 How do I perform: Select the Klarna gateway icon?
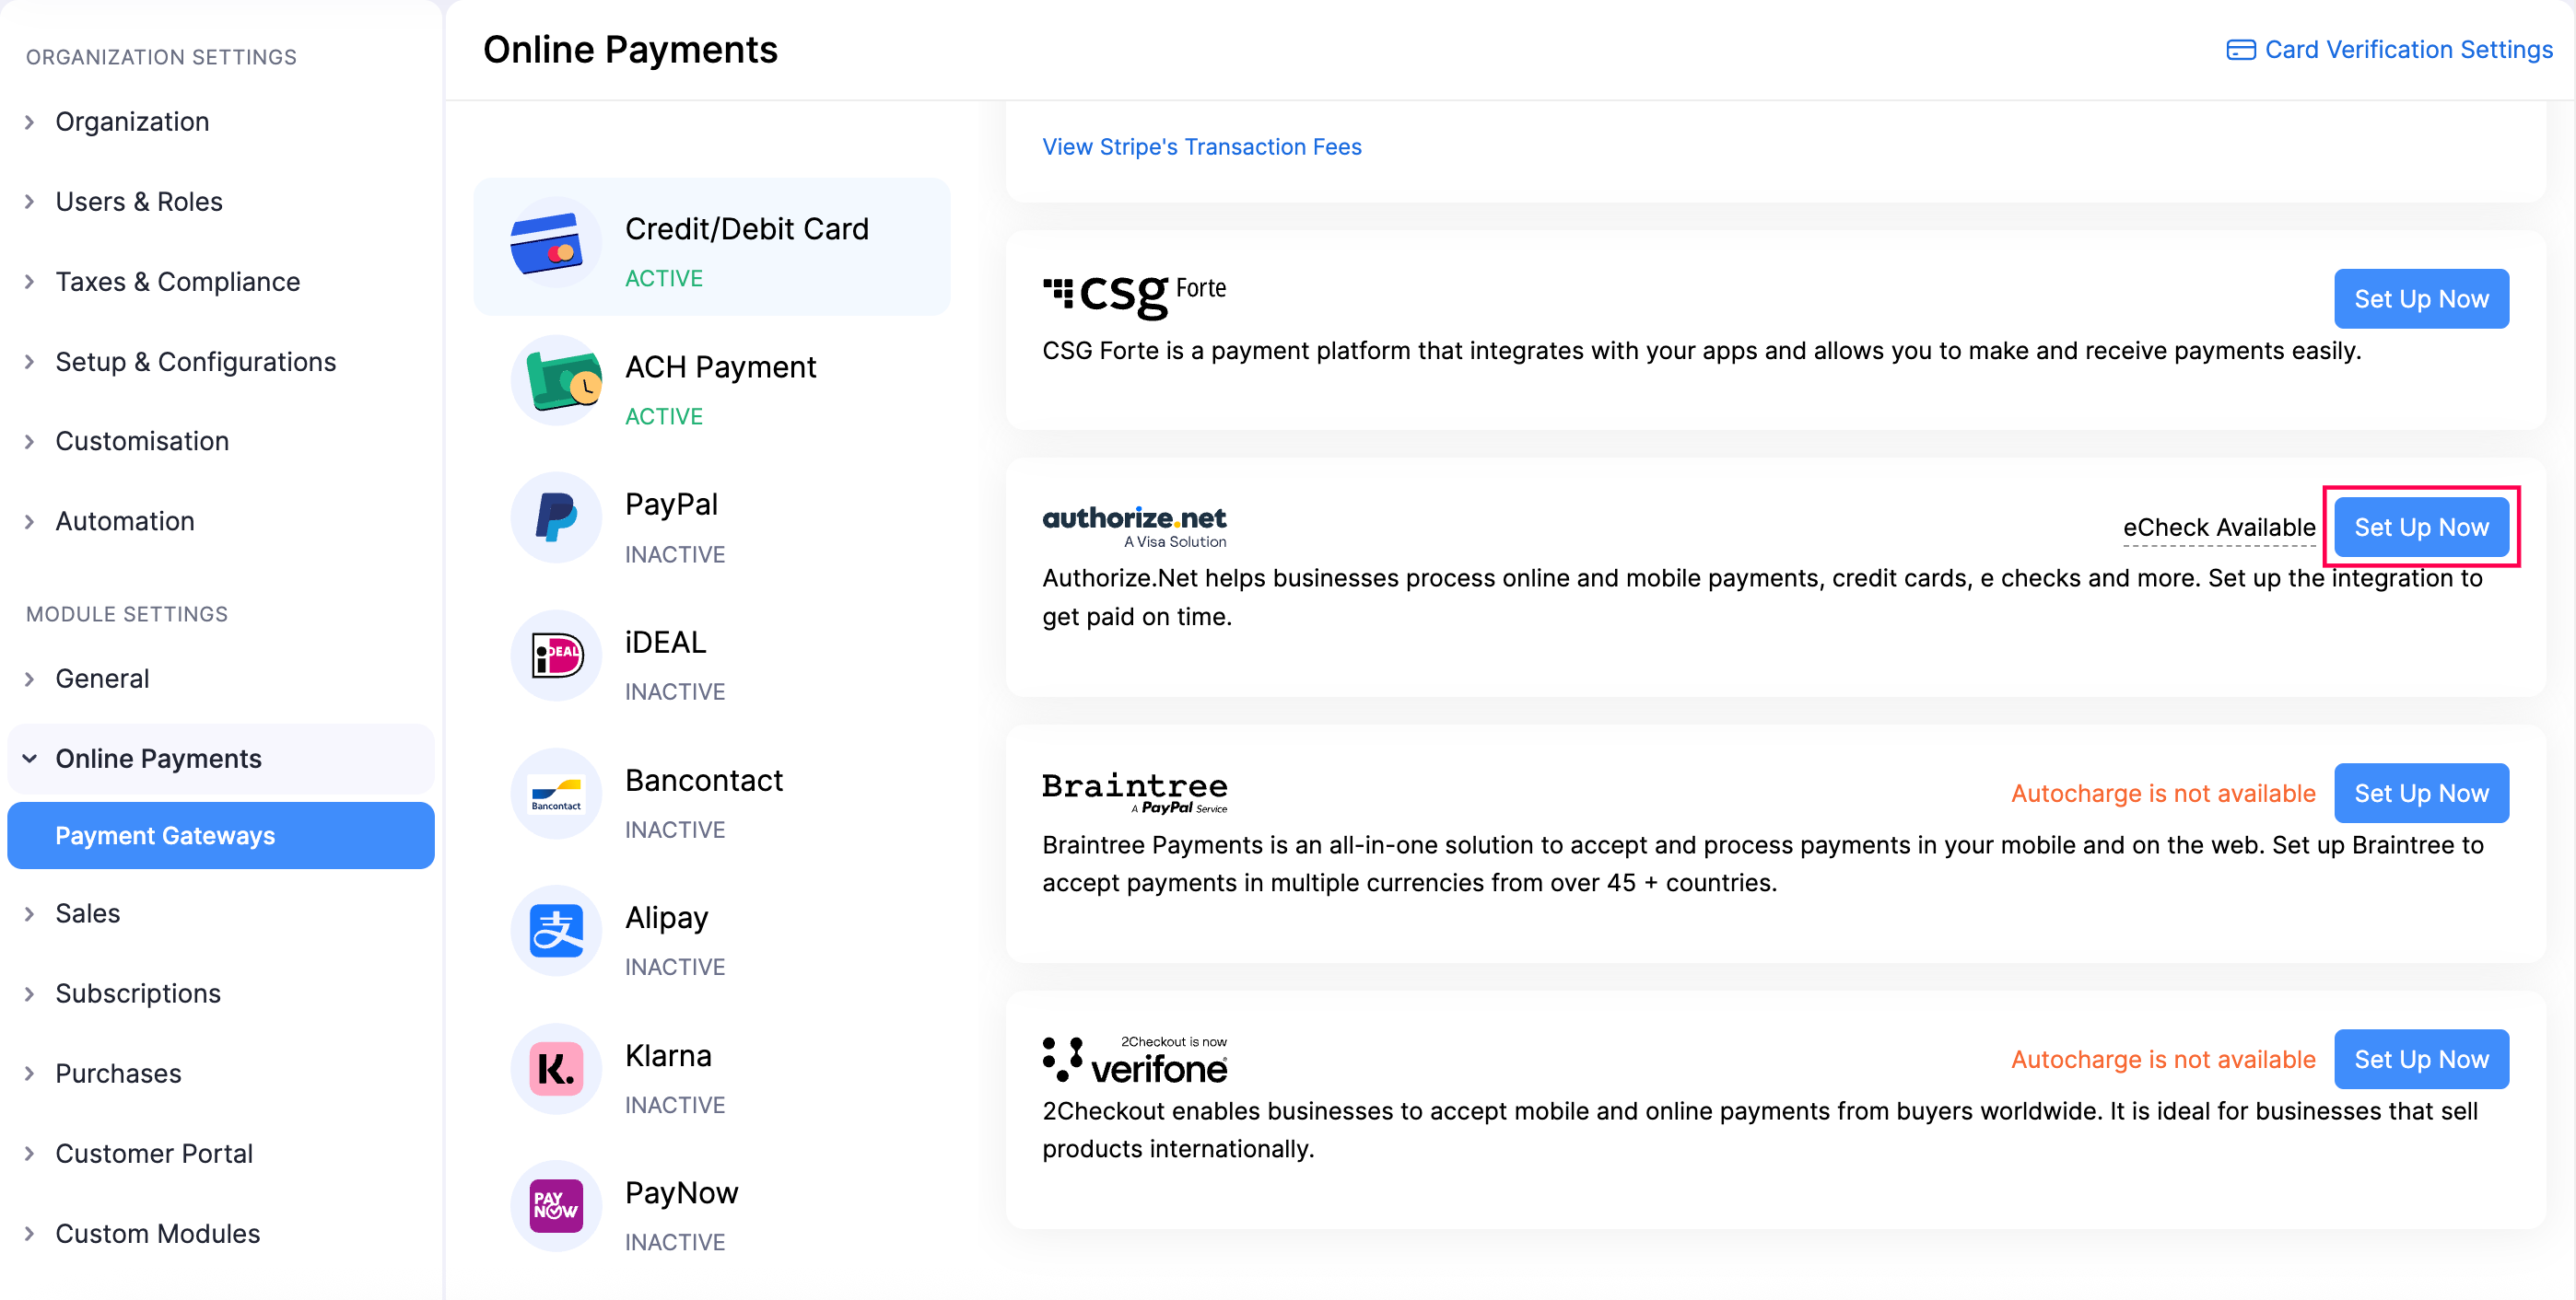[x=555, y=1068]
